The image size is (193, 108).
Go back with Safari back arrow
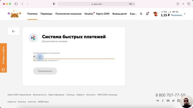(22, 4)
